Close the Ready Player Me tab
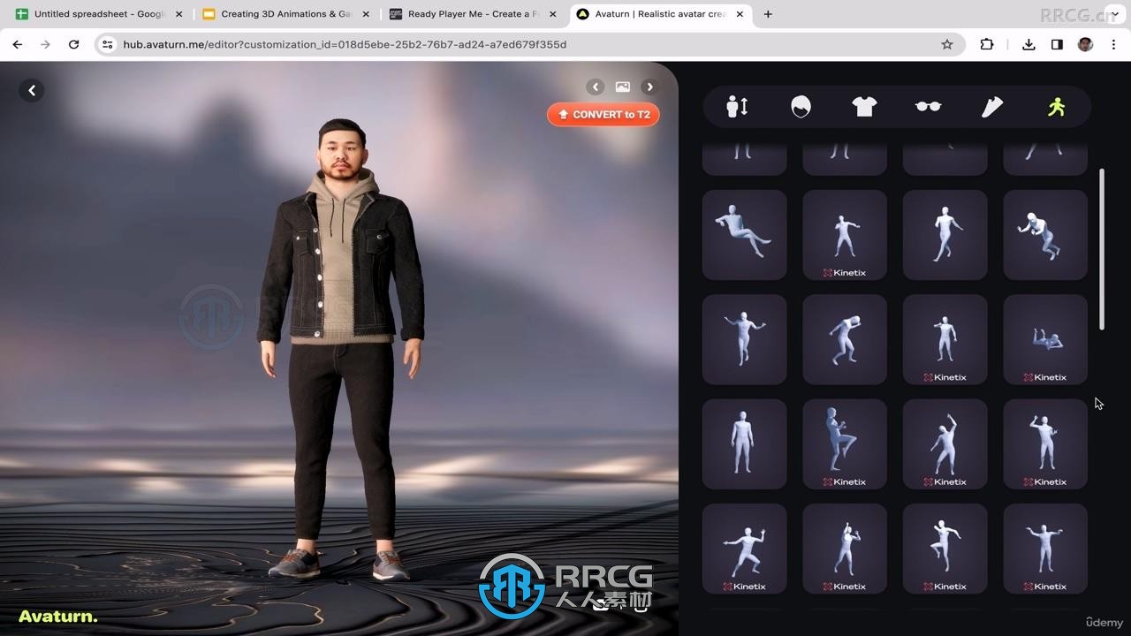This screenshot has height=636, width=1131. pos(553,14)
